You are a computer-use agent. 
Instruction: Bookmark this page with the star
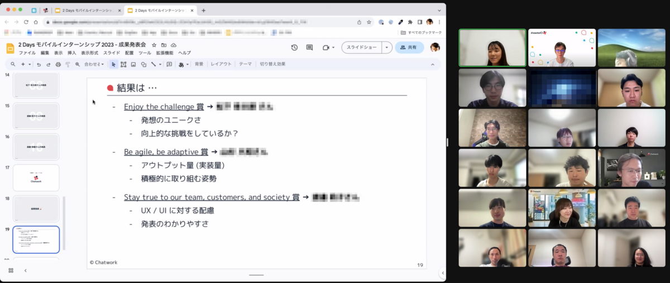pyautogui.click(x=369, y=22)
